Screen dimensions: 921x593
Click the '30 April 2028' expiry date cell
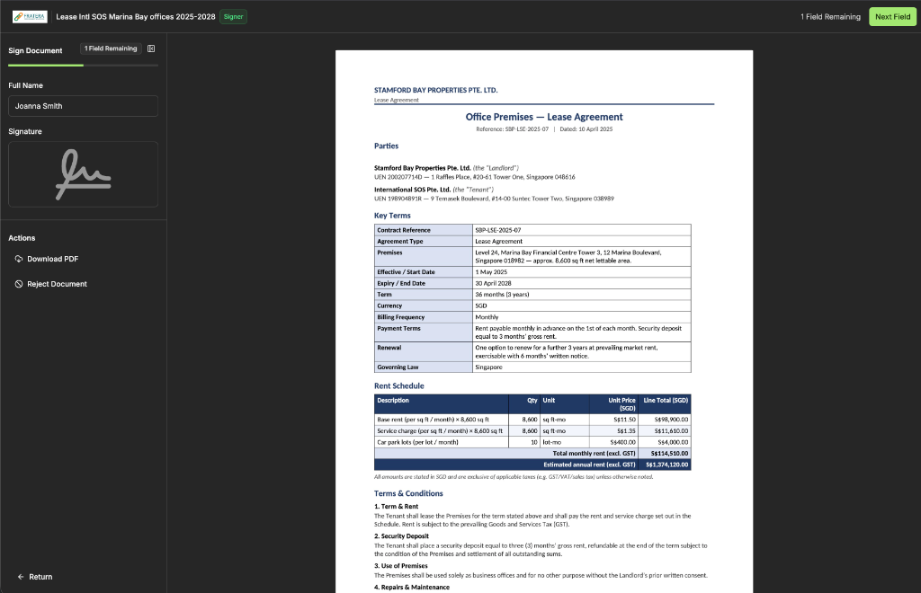pyautogui.click(x=582, y=283)
